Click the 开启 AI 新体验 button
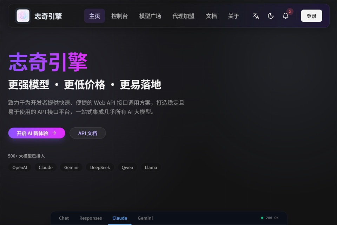337x225 pixels. [37, 133]
